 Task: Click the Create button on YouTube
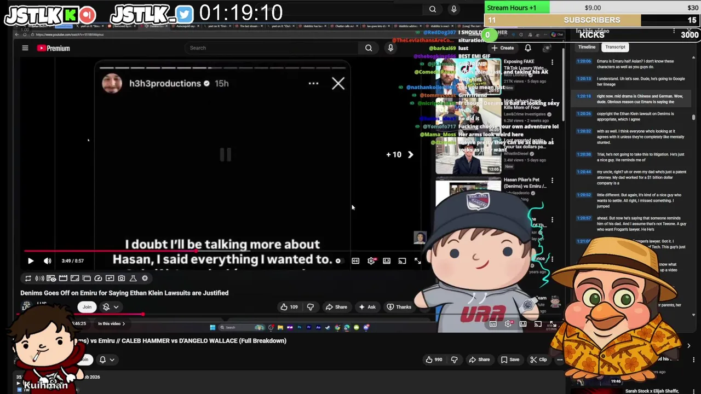pos(503,48)
